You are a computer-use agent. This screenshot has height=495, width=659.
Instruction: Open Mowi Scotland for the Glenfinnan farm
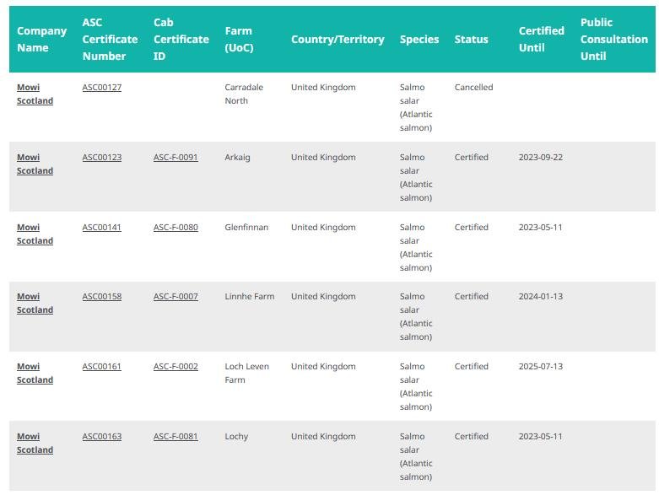coord(35,234)
